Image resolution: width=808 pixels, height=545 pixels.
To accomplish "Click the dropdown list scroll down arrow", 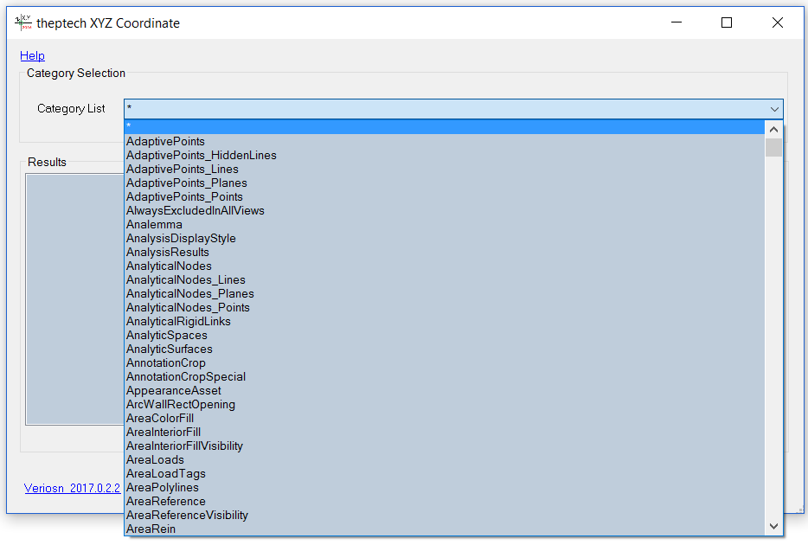I will click(773, 526).
